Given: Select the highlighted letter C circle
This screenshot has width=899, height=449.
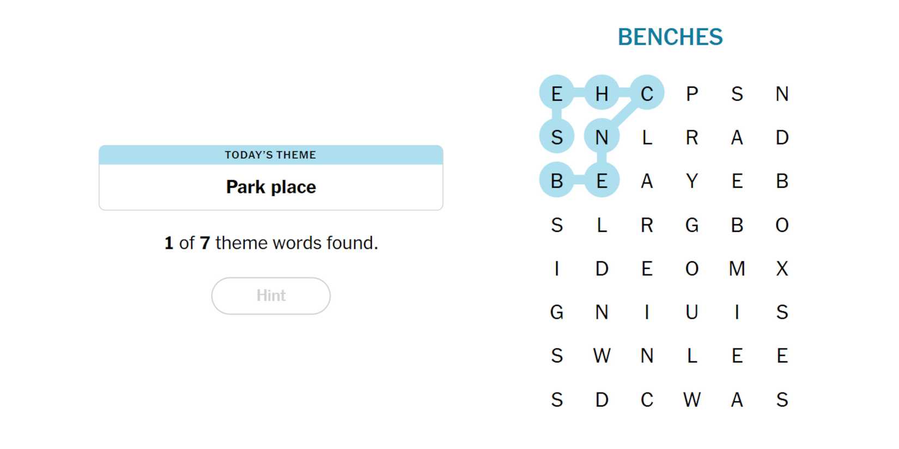Looking at the screenshot, I should pos(647,94).
